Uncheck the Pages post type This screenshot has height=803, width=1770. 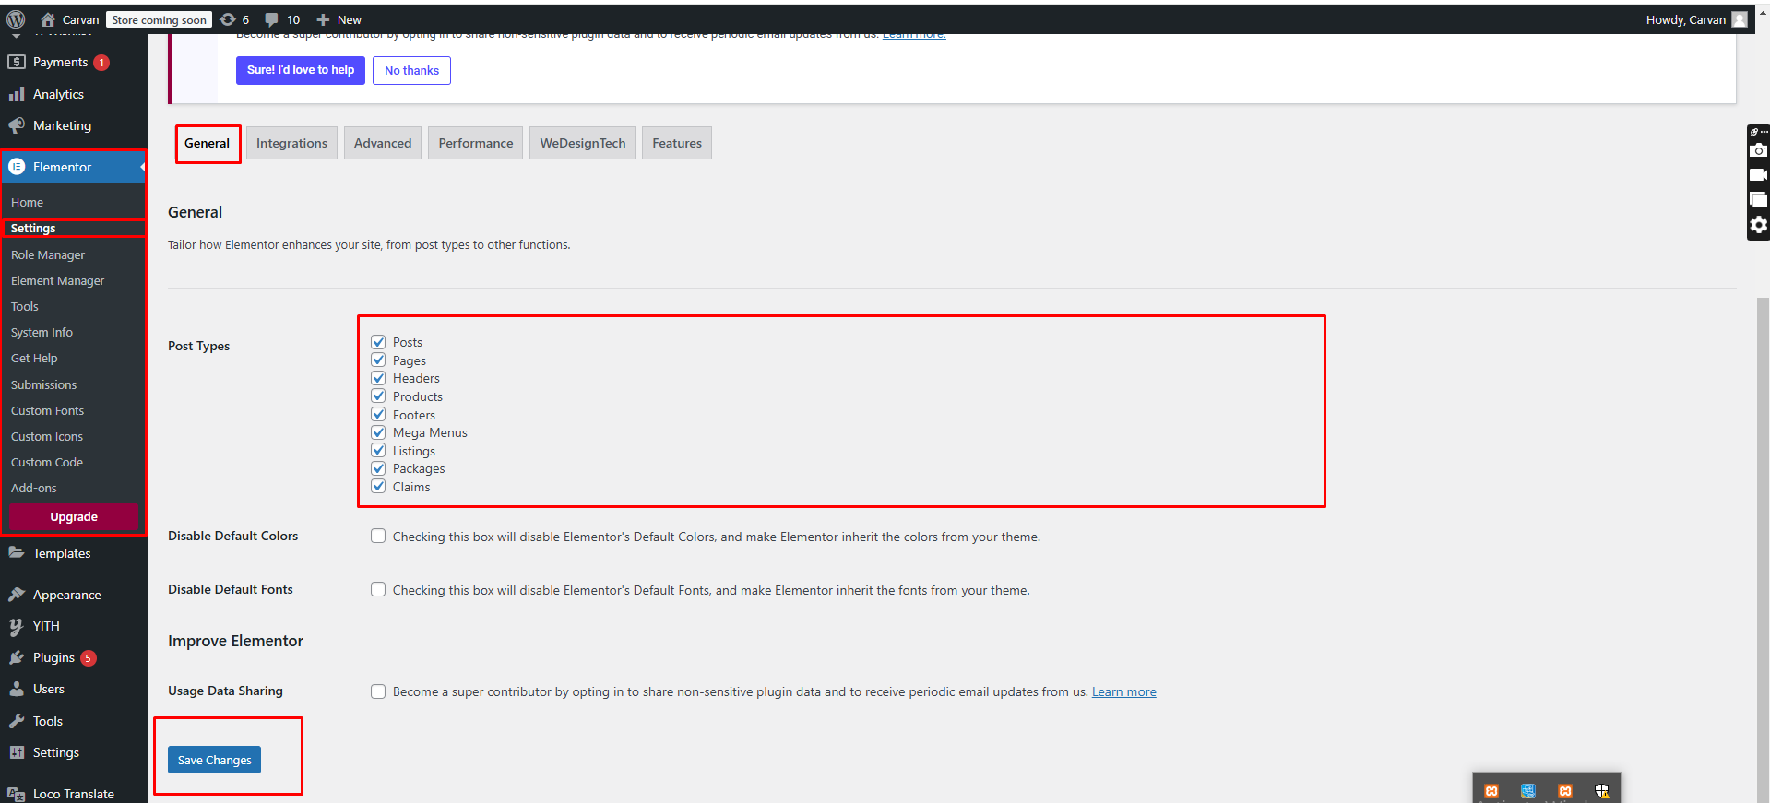[378, 360]
